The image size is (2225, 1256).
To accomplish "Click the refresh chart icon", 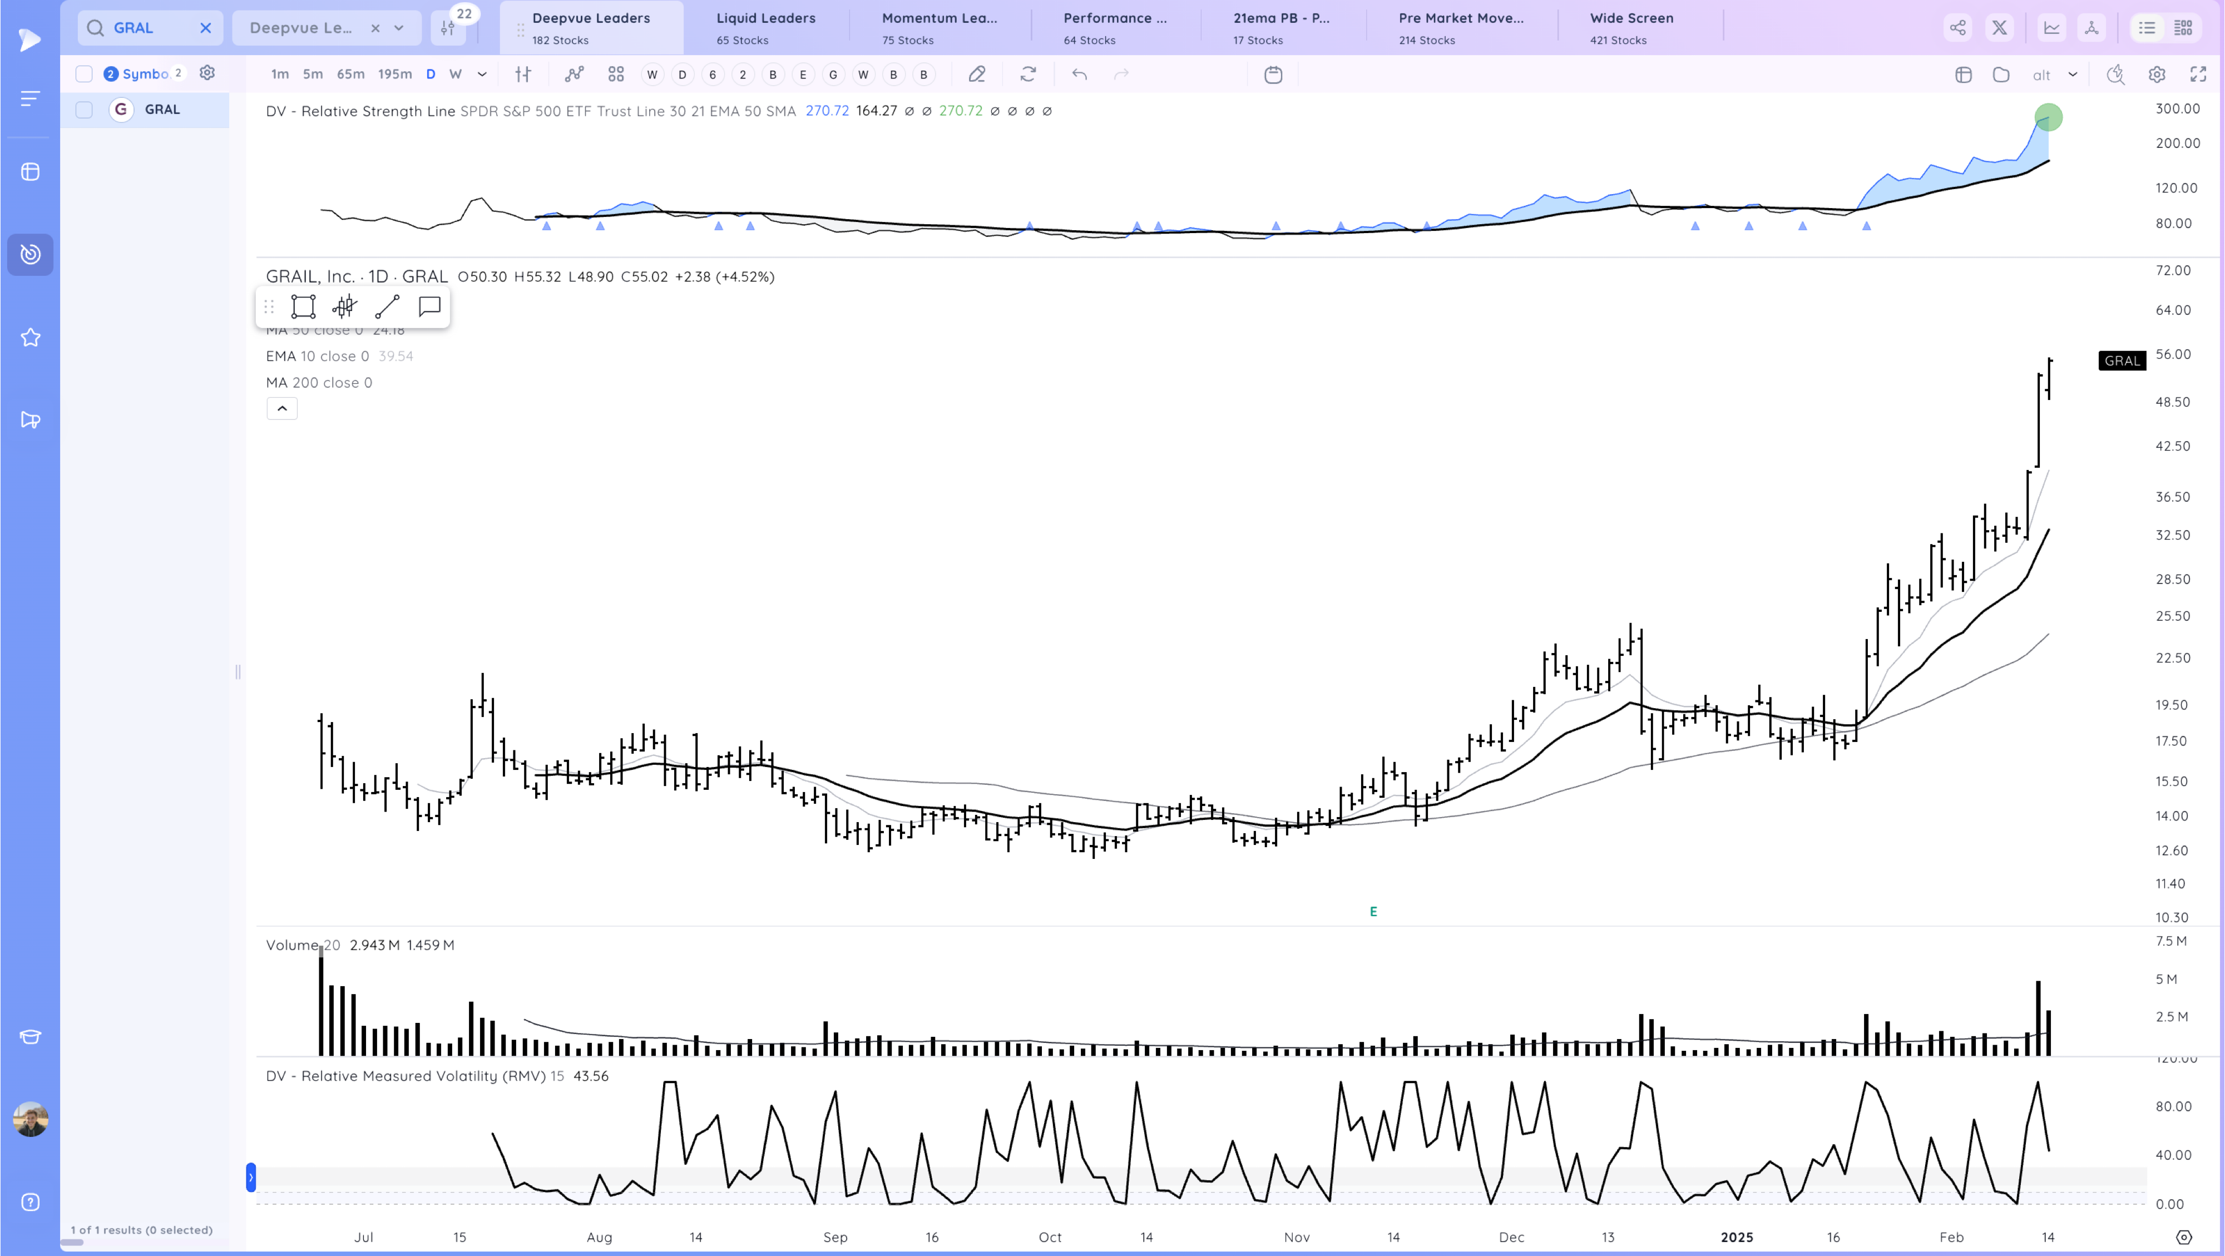I will click(x=1028, y=75).
